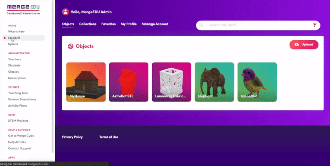Open What's New in sidebar
Viewport: 330px width, 166px height.
(x=16, y=32)
